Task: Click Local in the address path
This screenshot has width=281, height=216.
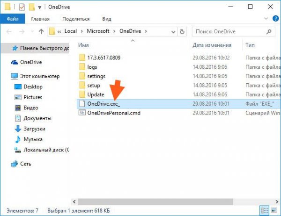Action: (71, 31)
